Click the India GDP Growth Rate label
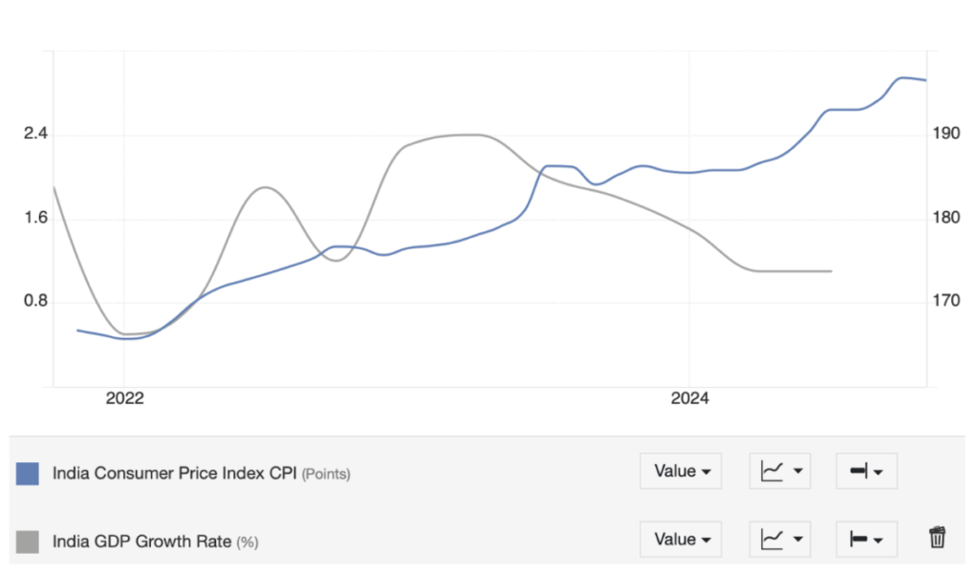The height and width of the screenshot is (575, 979). coord(141,542)
